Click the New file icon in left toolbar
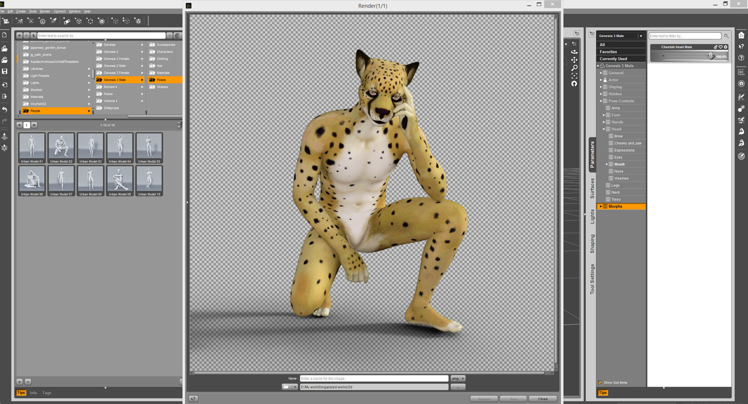This screenshot has height=404, width=748. [x=4, y=35]
